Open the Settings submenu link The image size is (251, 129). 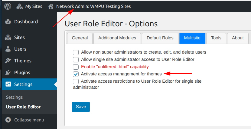14,97
